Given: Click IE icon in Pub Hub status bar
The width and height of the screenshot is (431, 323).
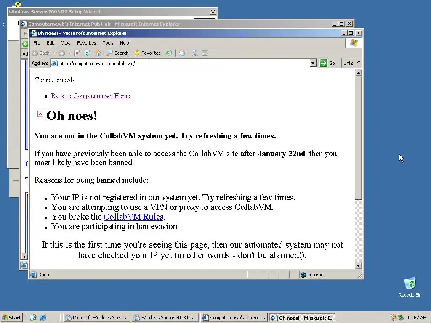Looking at the screenshot, I should (24, 265).
